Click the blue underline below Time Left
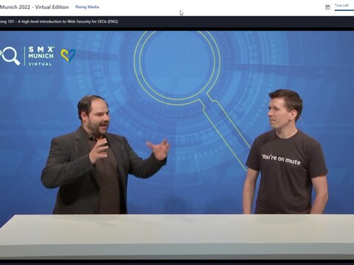354x265 pixels. click(x=344, y=10)
